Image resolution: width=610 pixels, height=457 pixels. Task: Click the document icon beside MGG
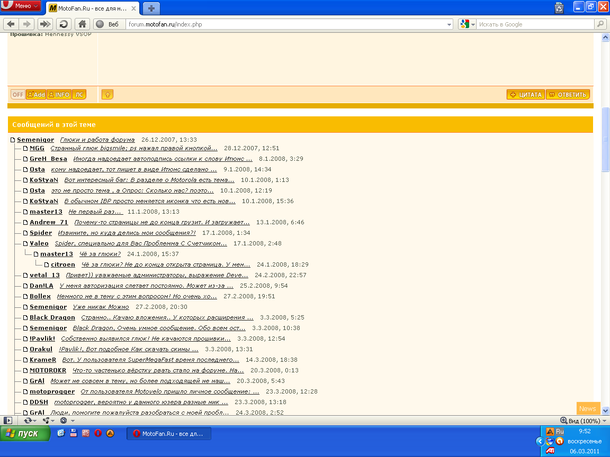(25, 149)
